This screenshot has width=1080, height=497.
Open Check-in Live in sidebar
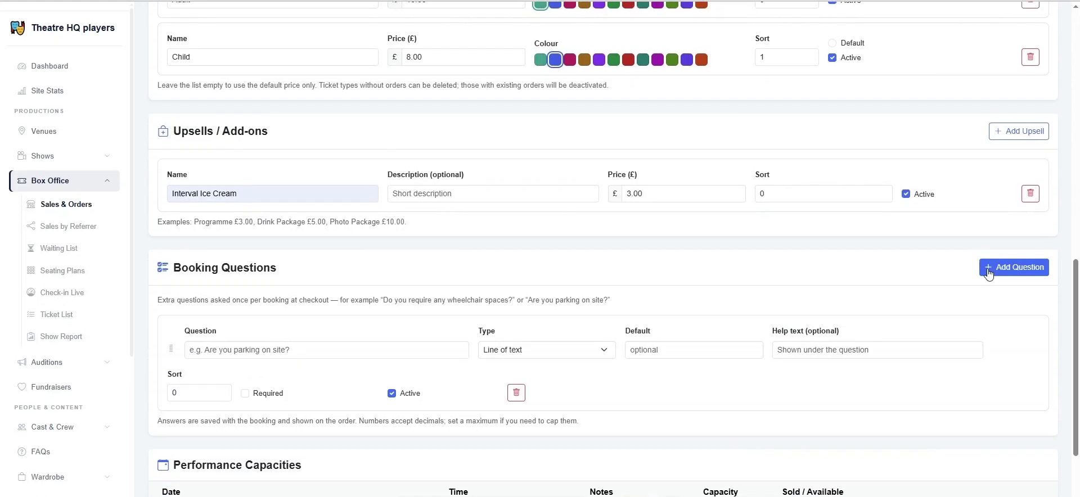(x=62, y=292)
